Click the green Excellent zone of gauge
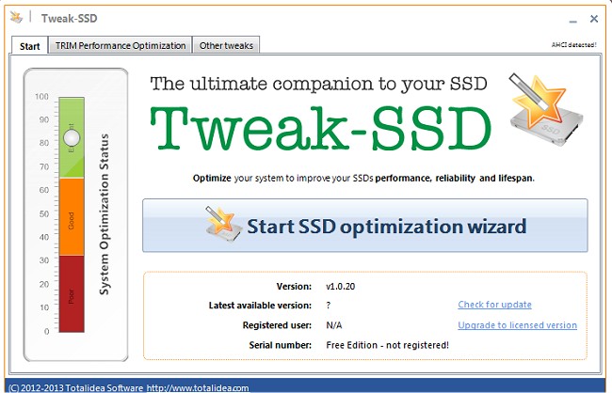 [x=72, y=137]
